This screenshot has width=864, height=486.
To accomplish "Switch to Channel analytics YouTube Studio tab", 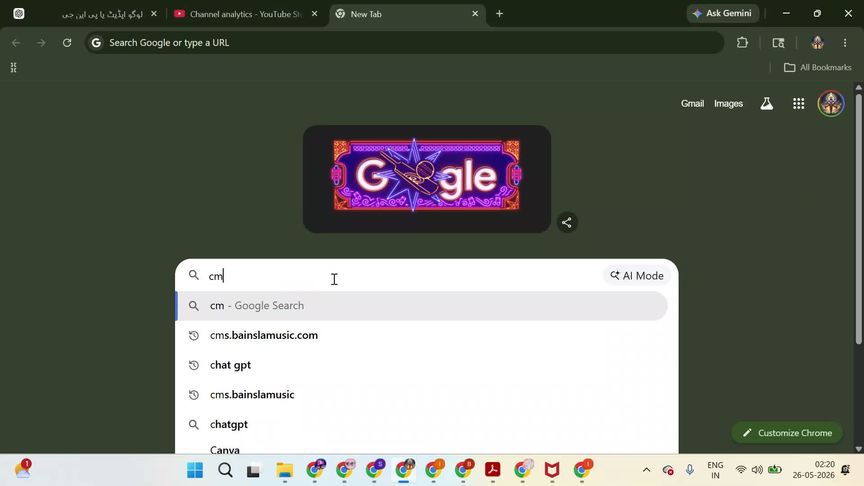I will click(245, 14).
